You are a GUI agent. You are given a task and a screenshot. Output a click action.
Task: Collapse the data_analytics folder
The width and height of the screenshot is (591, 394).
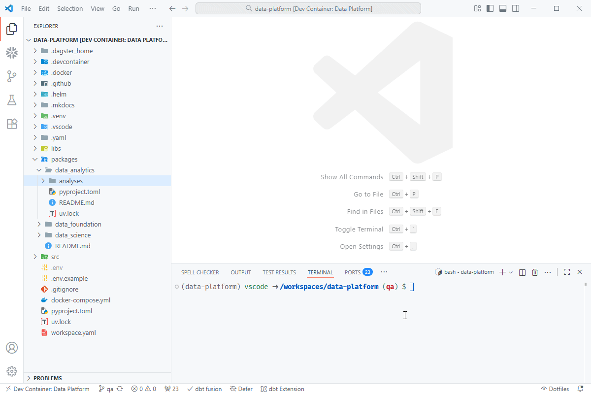(39, 170)
